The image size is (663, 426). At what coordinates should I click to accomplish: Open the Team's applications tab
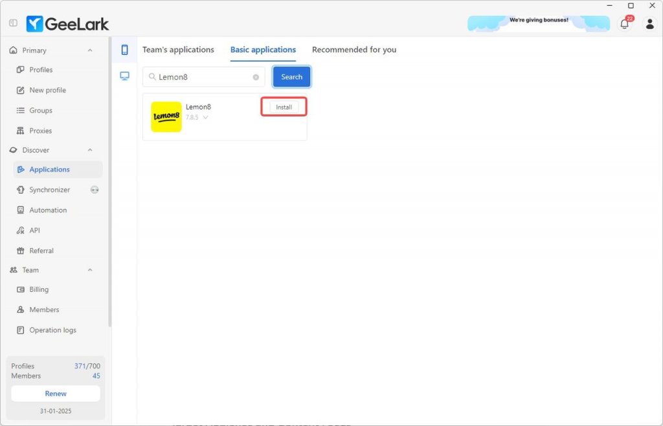click(178, 50)
